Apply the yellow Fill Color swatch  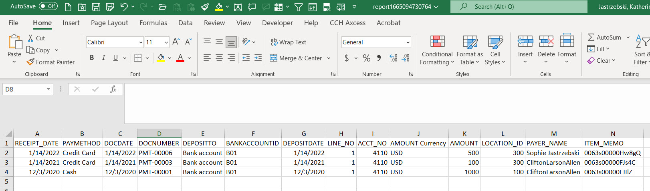(x=161, y=58)
